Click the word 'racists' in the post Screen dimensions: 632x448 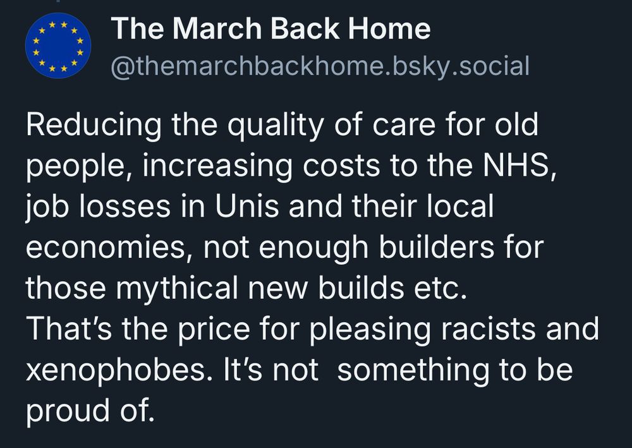click(489, 329)
